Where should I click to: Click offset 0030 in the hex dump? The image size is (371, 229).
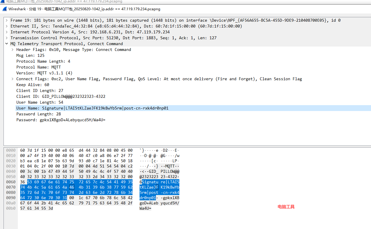click(x=11, y=166)
